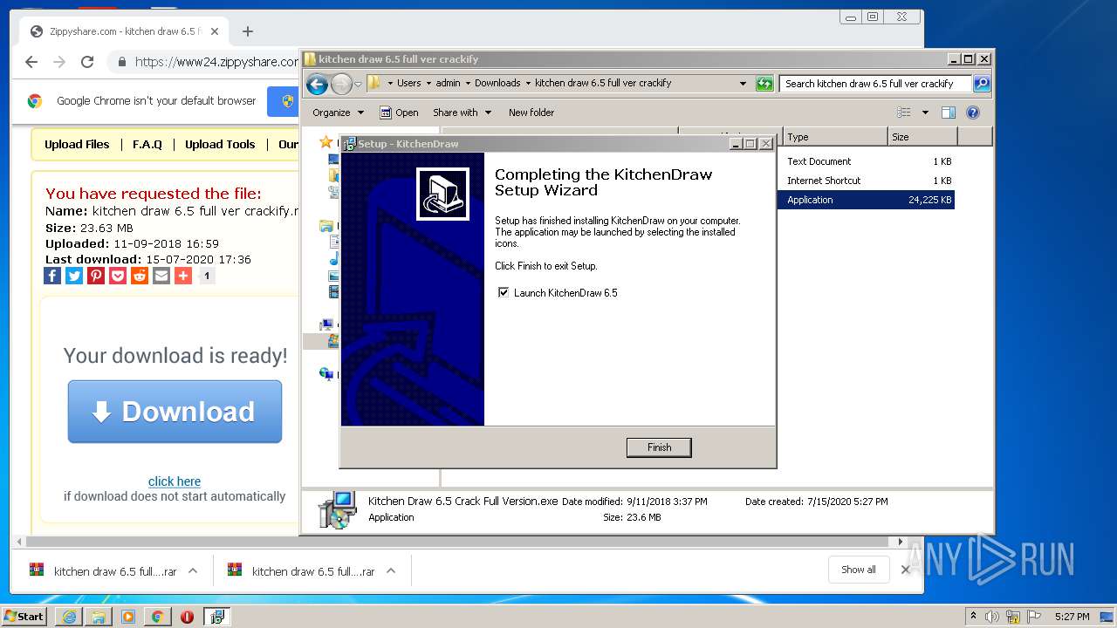Screen dimensions: 1117x628
Task: Change Explorer view icon
Action: 904,113
